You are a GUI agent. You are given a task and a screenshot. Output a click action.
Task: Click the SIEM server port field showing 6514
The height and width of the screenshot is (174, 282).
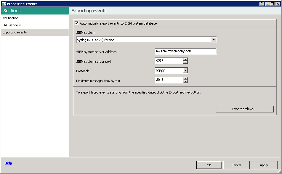pyautogui.click(x=169, y=61)
